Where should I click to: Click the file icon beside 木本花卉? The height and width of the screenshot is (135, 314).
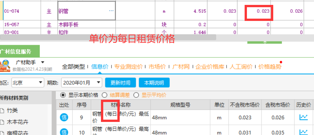click(x=3, y=122)
